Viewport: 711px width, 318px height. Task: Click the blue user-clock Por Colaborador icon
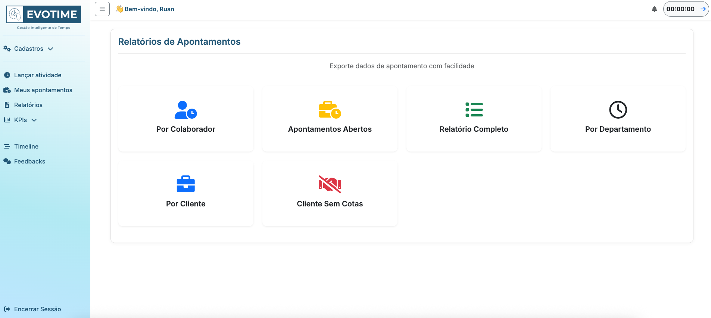point(186,110)
